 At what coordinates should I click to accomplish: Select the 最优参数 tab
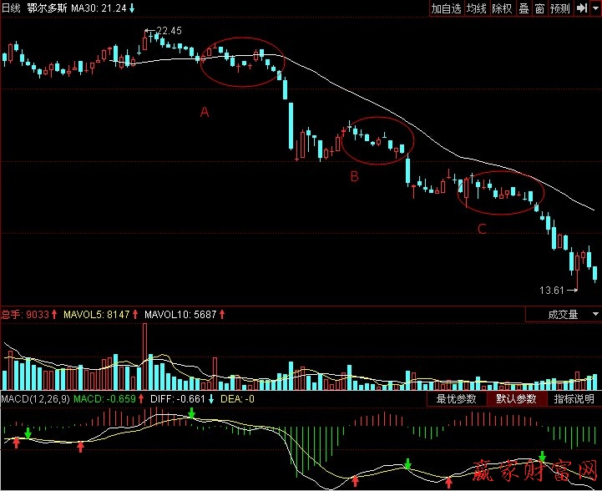[x=456, y=399]
